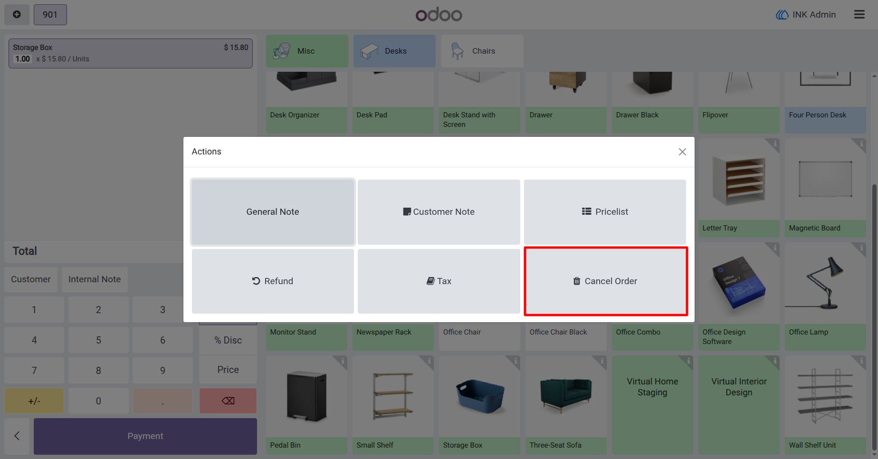This screenshot has width=878, height=459.
Task: Select the % Disc numpad mode
Action: (x=228, y=340)
